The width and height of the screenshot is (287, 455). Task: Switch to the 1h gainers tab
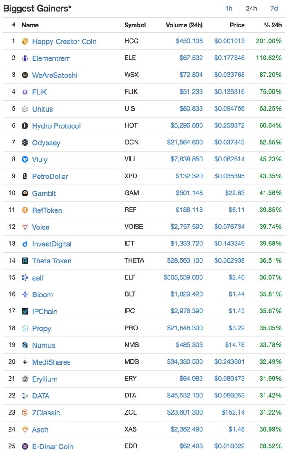tap(229, 9)
